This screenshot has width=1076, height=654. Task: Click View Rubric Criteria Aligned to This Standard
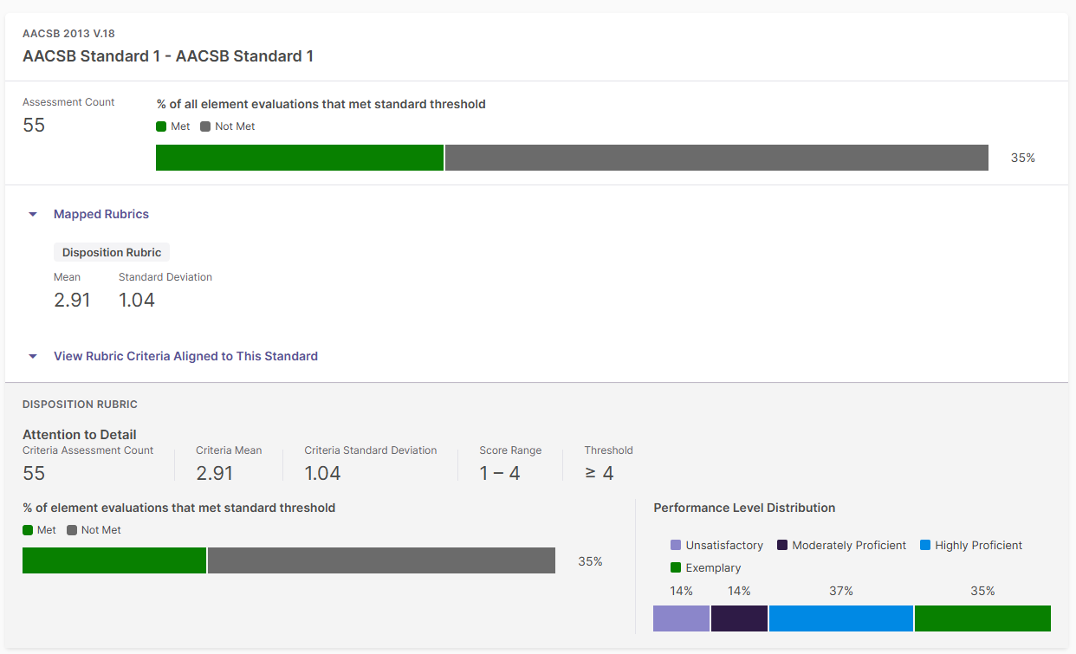(x=185, y=356)
